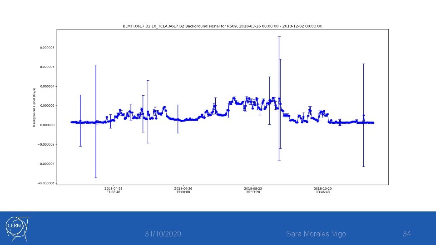Click y-axis tick value −0.000002
The height and width of the screenshot is (245, 436).
(x=46, y=144)
